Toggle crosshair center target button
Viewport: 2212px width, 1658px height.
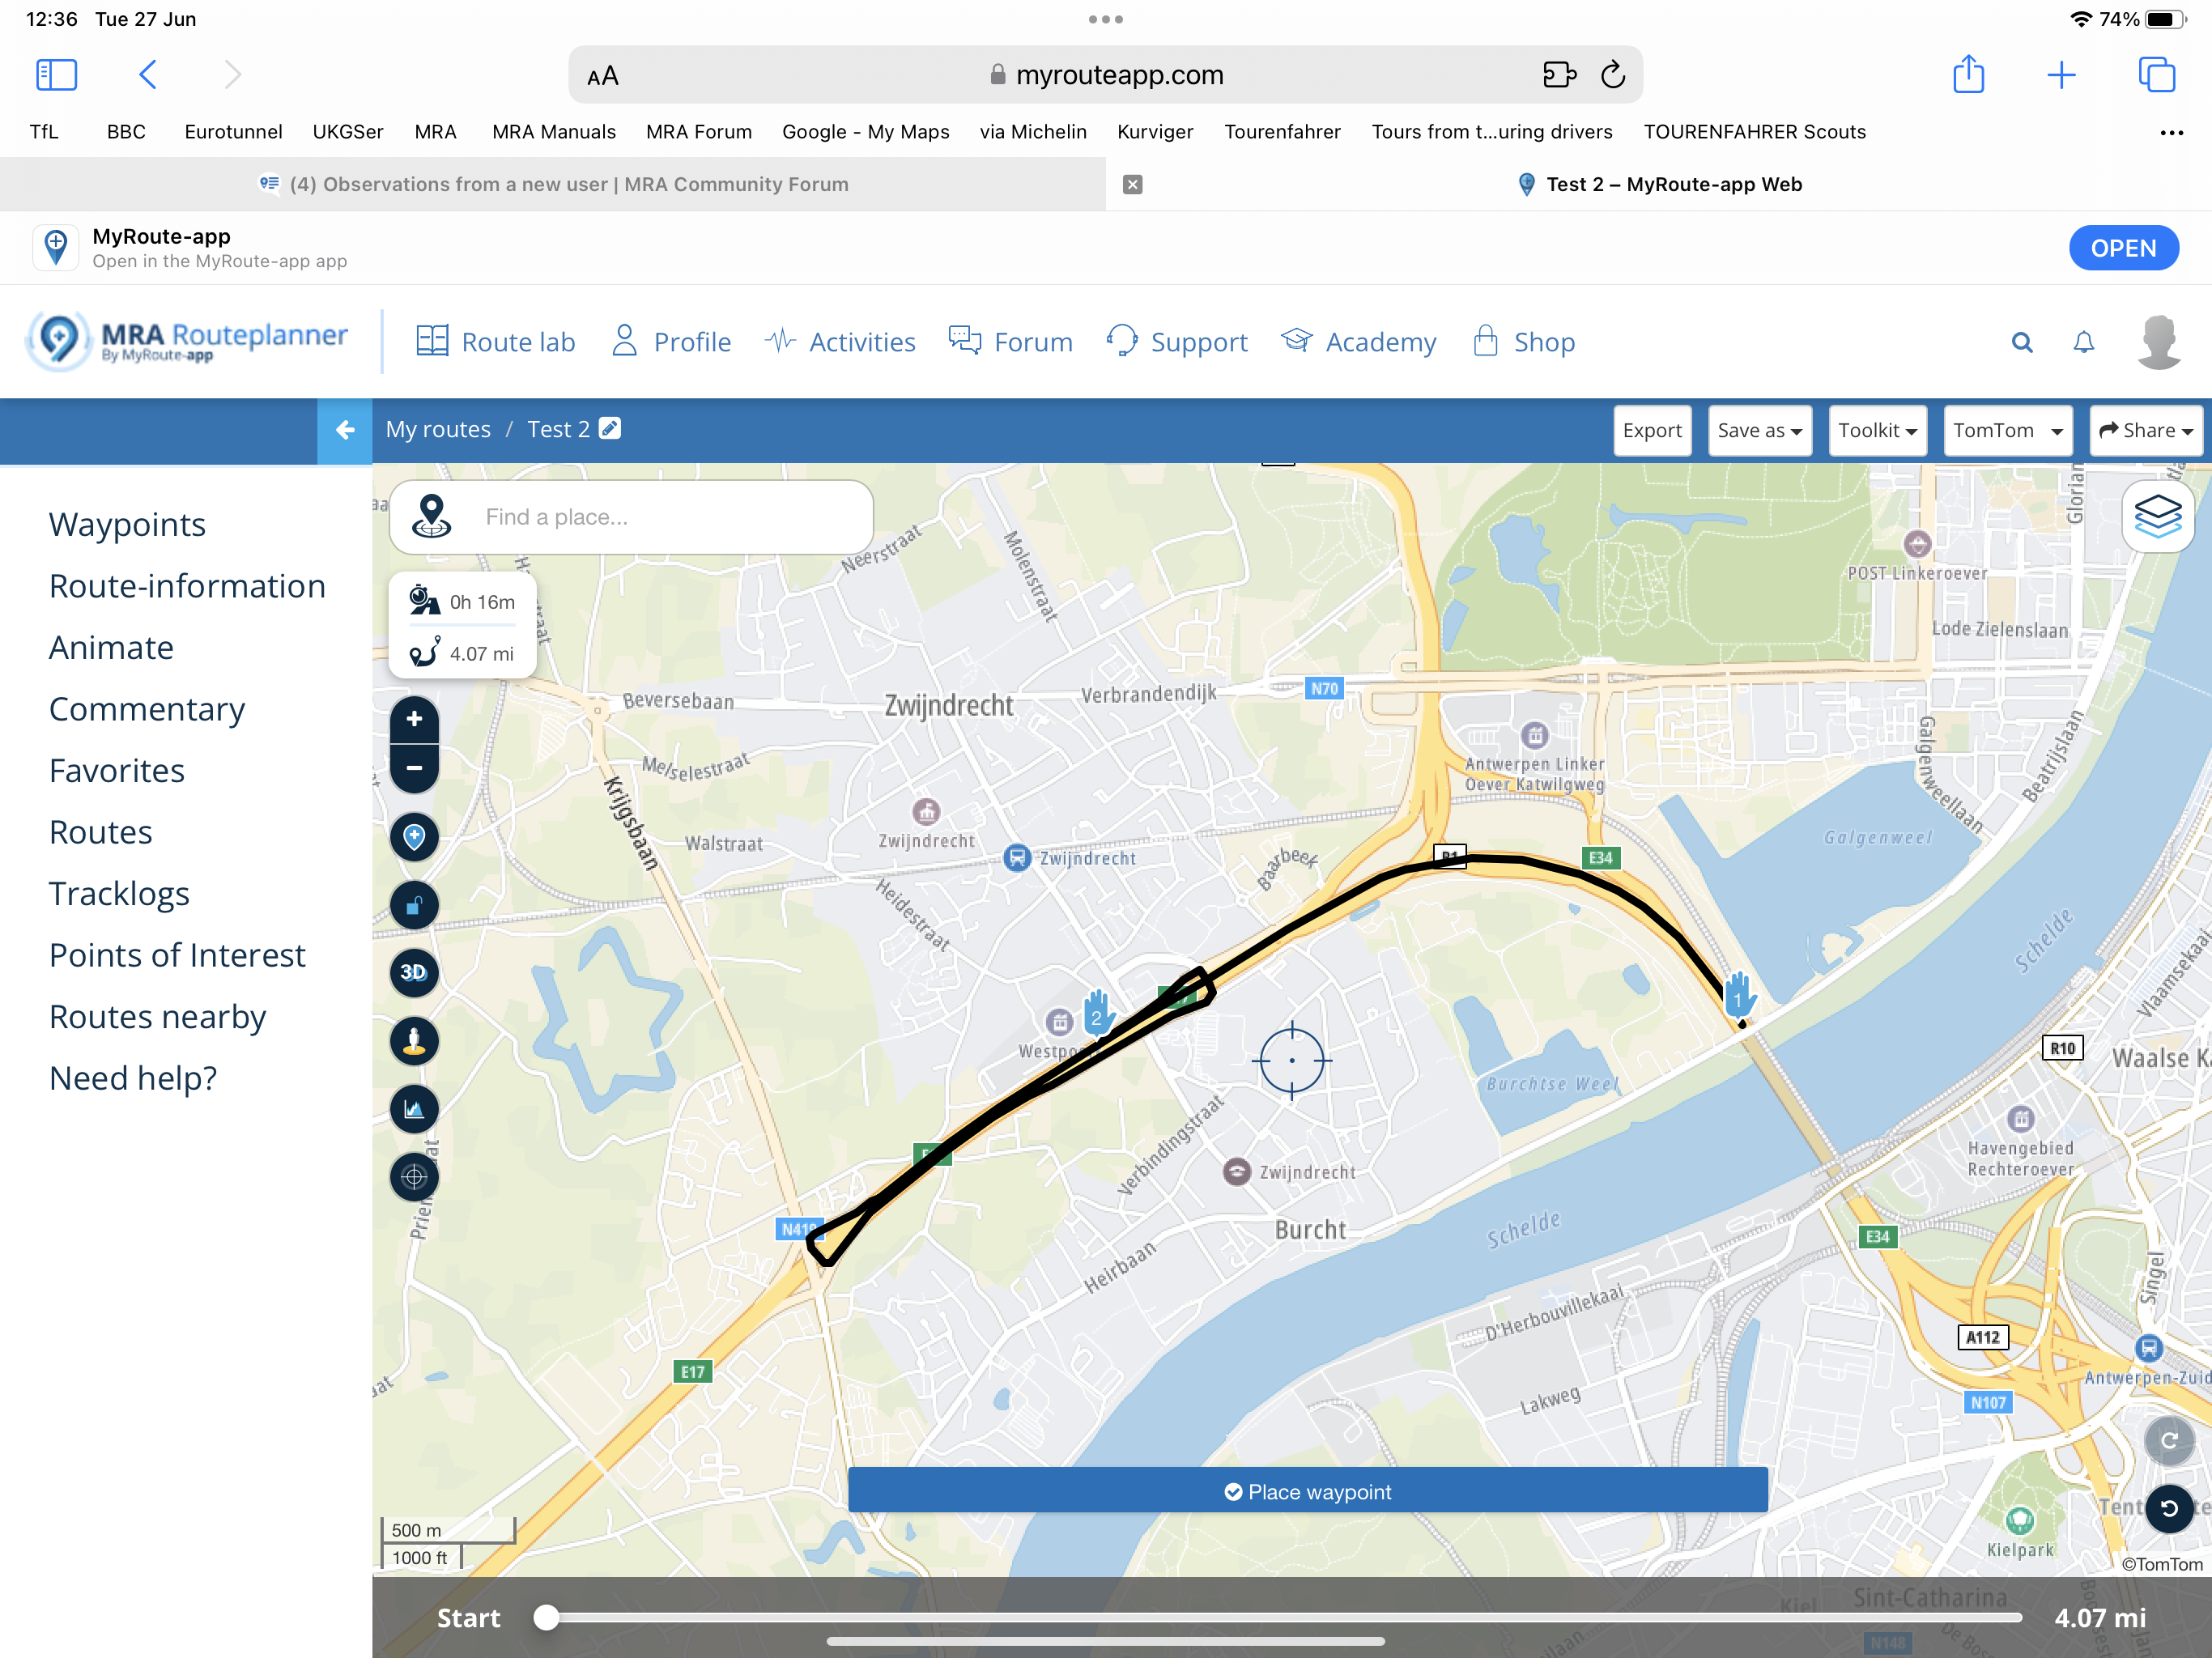pos(414,1177)
